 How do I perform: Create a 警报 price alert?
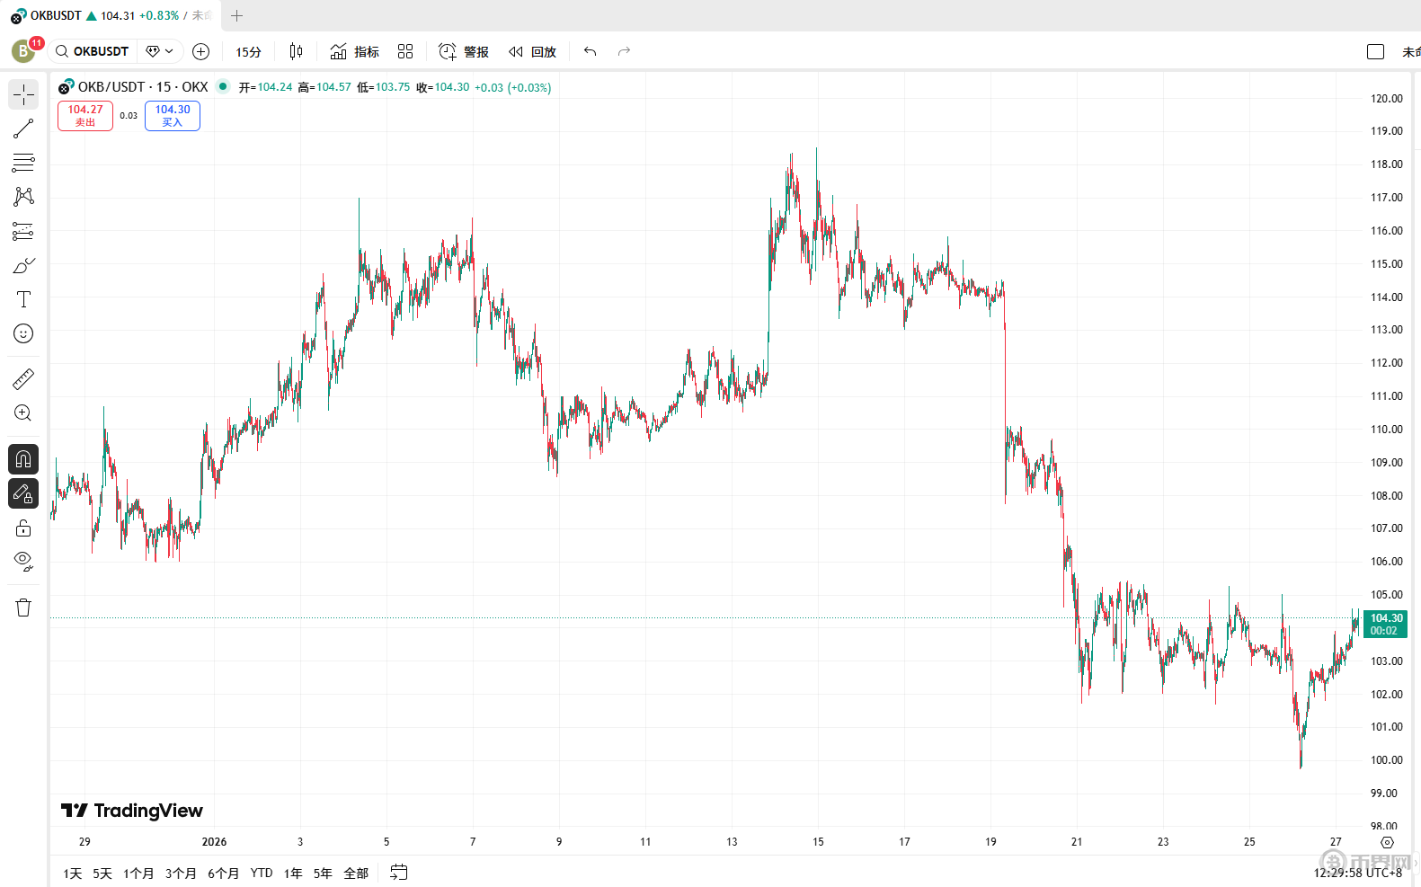click(x=463, y=51)
